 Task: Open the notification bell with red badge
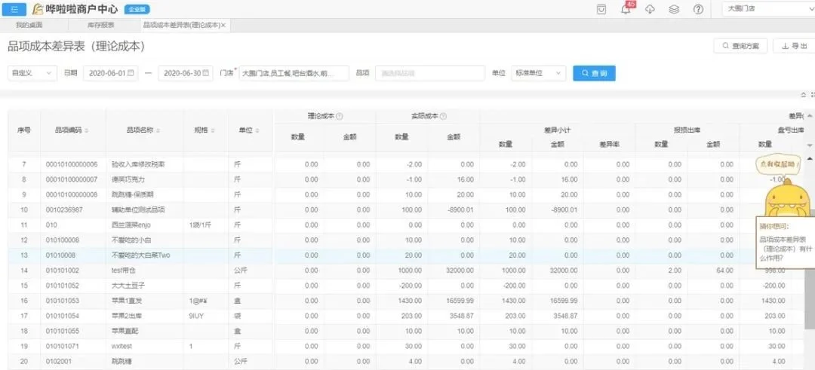click(626, 9)
